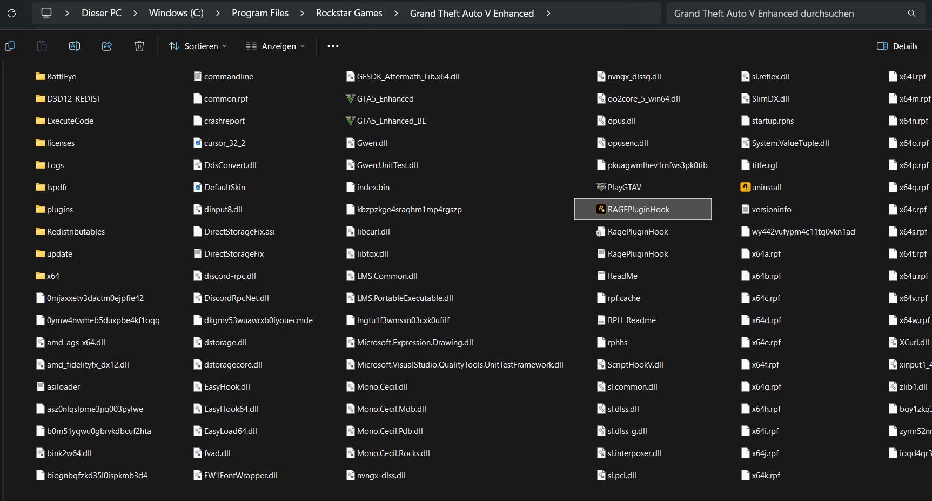The width and height of the screenshot is (932, 501).
Task: Focus the Grand Theft Auto V Enhanced search box
Action: pyautogui.click(x=796, y=13)
